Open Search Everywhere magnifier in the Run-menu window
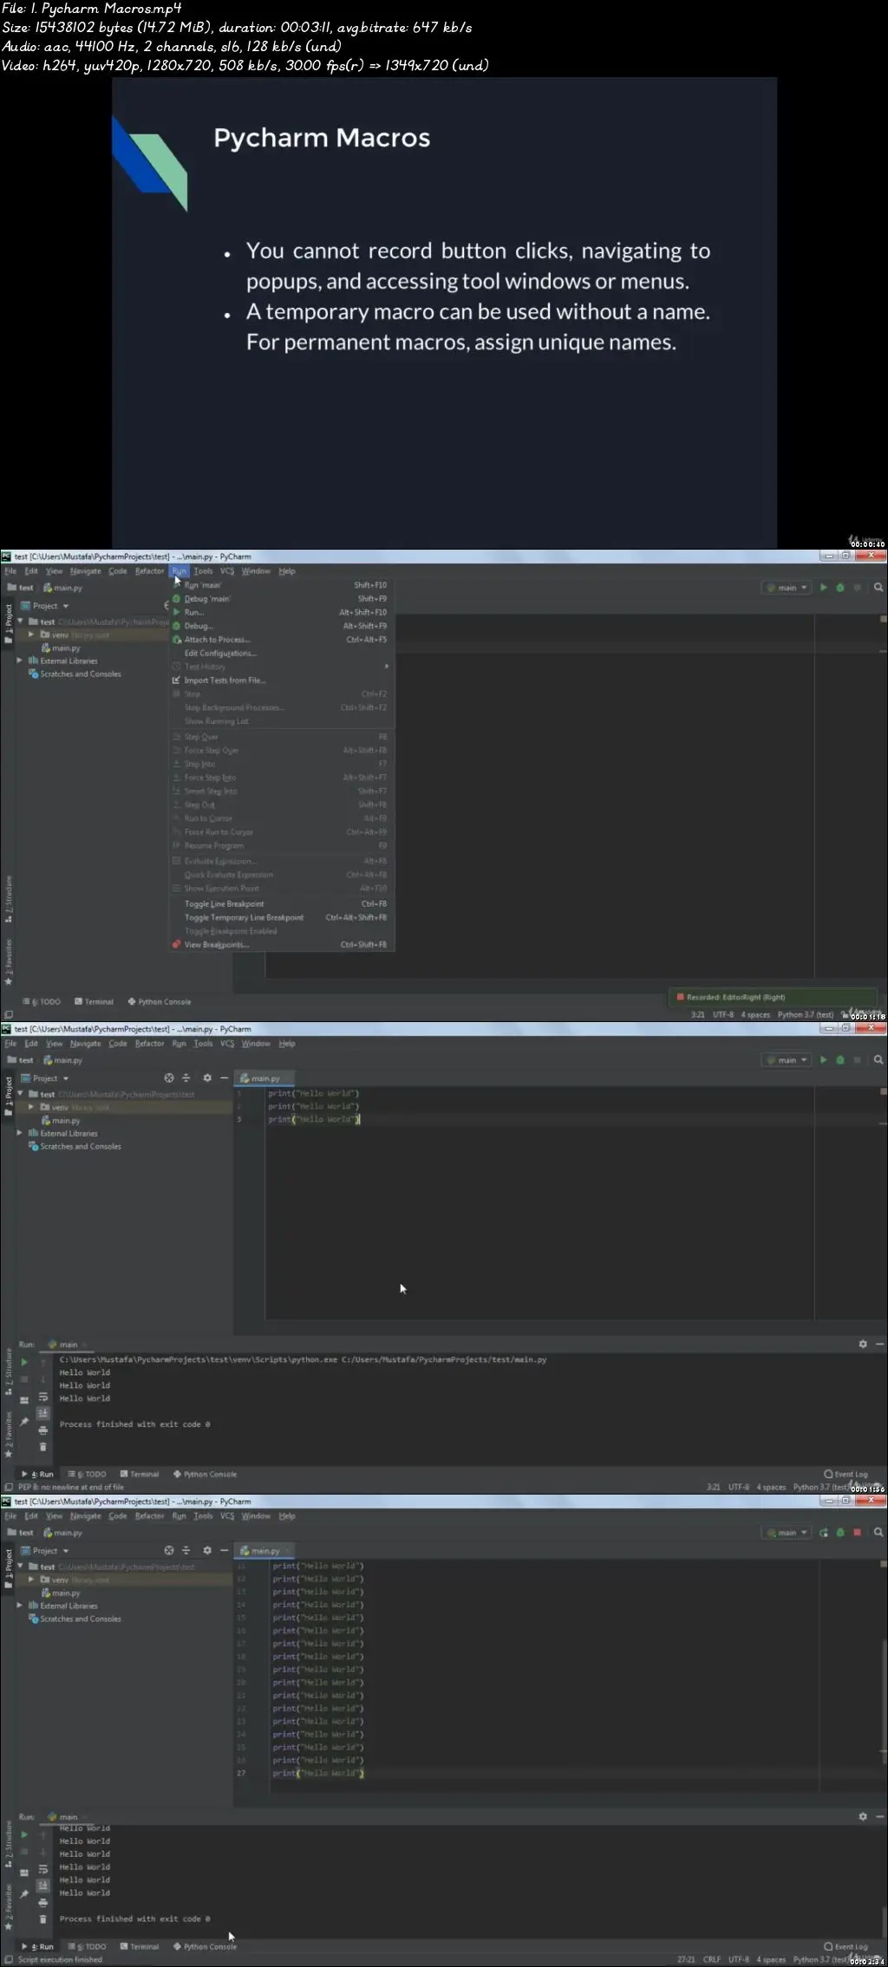888x1967 pixels. (878, 588)
